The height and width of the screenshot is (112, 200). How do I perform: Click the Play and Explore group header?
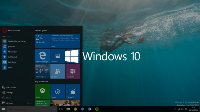(x=41, y=82)
